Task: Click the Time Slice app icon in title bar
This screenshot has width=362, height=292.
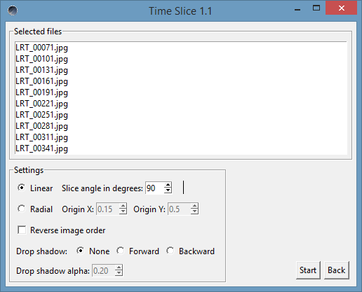Action: click(13, 11)
